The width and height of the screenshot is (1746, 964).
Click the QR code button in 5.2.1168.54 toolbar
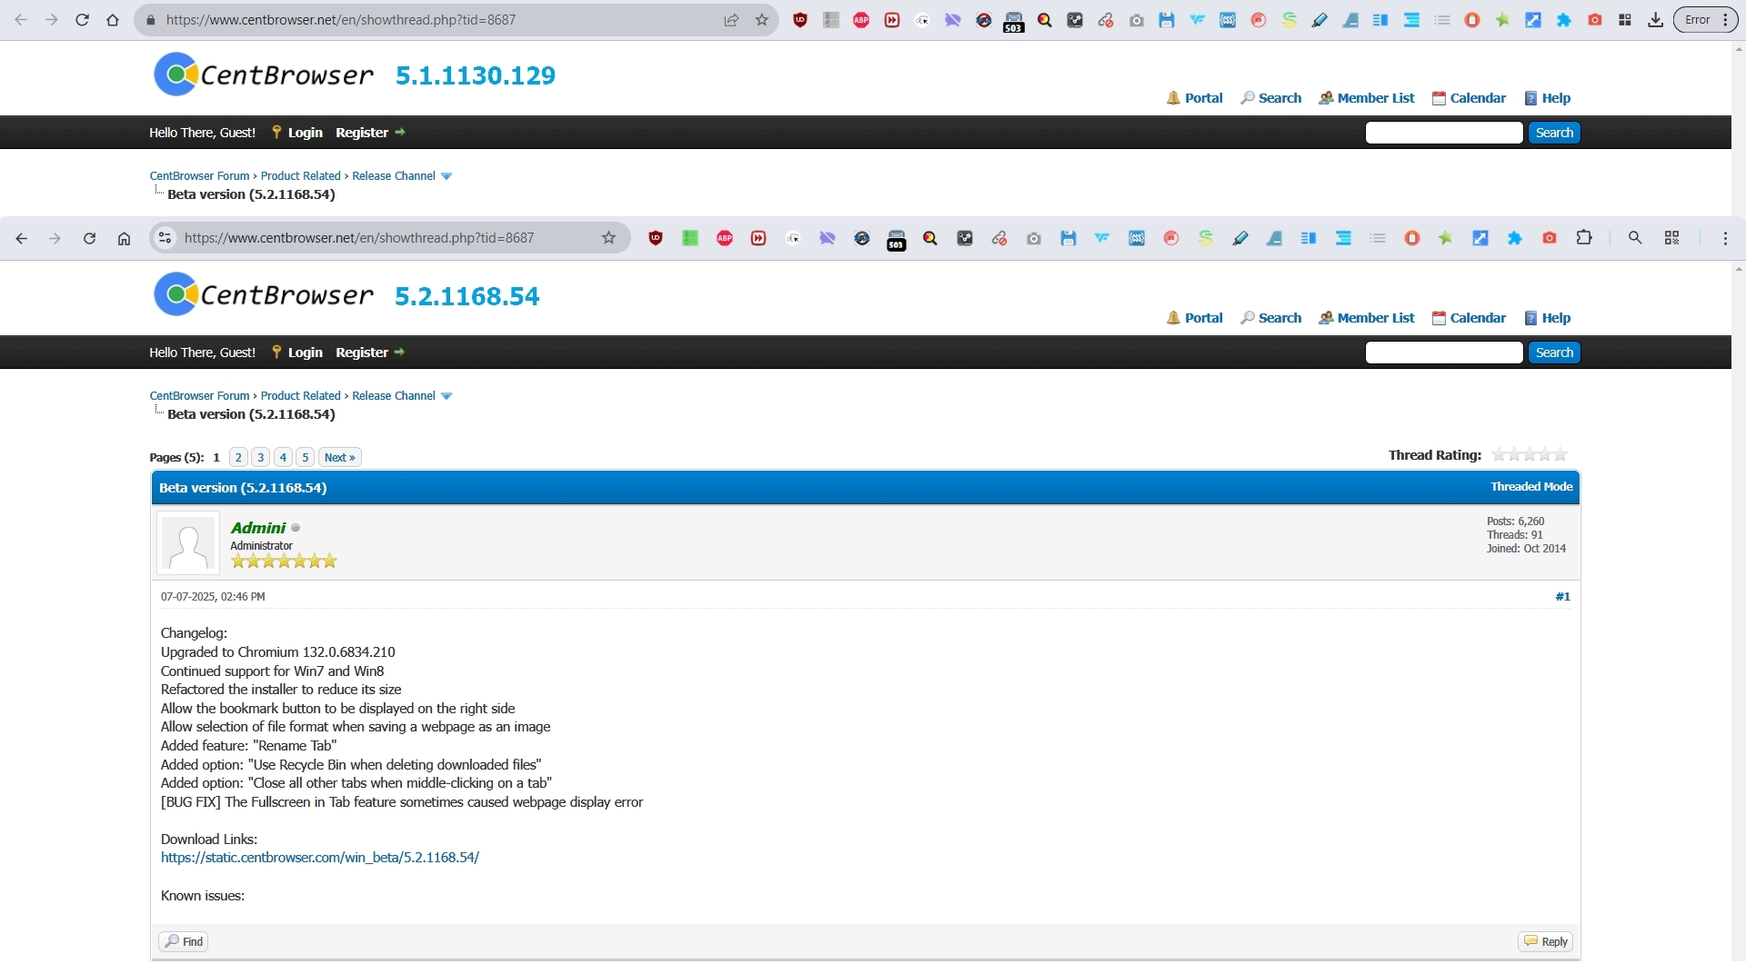click(x=1671, y=237)
